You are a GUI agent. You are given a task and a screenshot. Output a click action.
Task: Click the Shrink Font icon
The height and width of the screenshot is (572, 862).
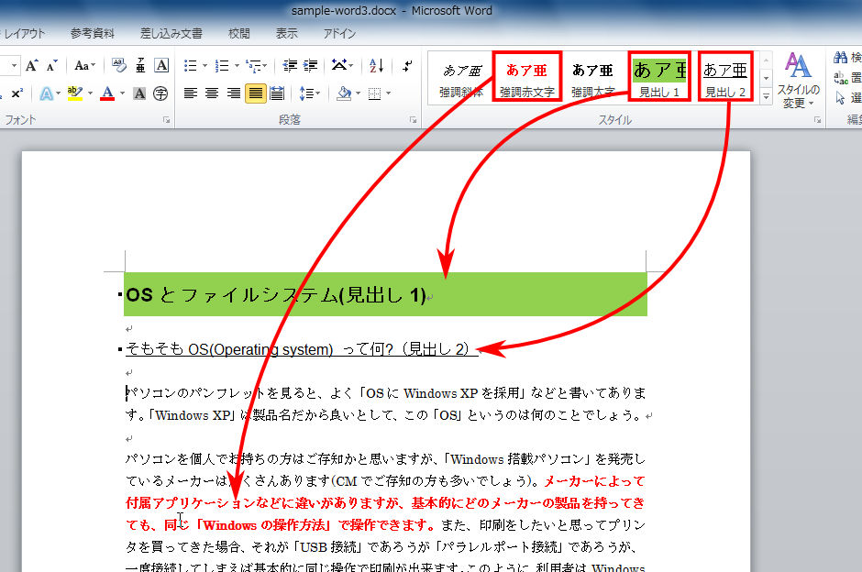click(x=51, y=66)
